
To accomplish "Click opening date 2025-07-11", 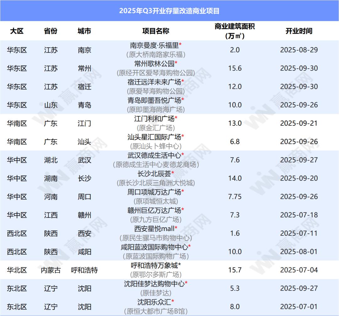I will click(299, 234).
